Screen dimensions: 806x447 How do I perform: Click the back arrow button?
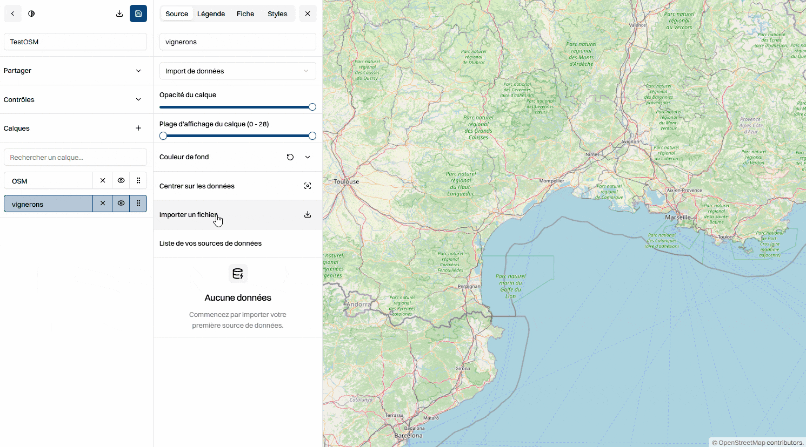click(x=12, y=13)
